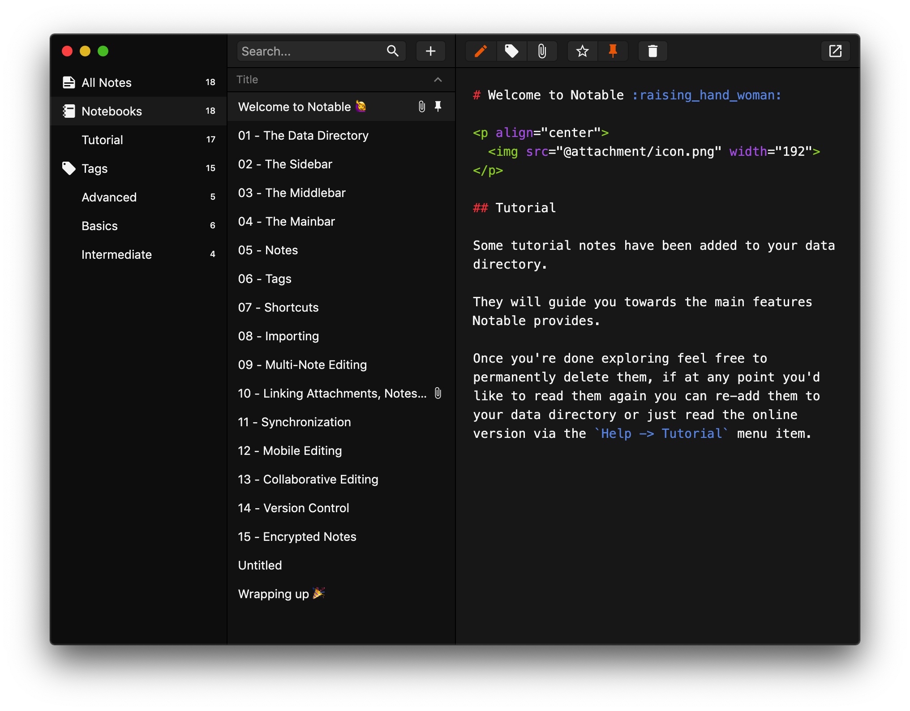Unpin the Welcome to Notable note via toolbar
Image resolution: width=910 pixels, height=711 pixels.
613,51
